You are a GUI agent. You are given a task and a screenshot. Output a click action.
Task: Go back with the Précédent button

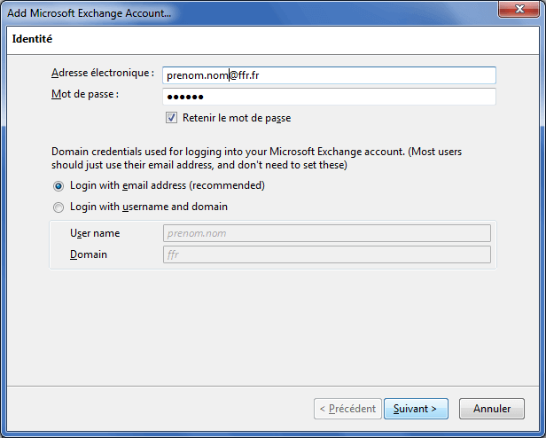pos(347,409)
